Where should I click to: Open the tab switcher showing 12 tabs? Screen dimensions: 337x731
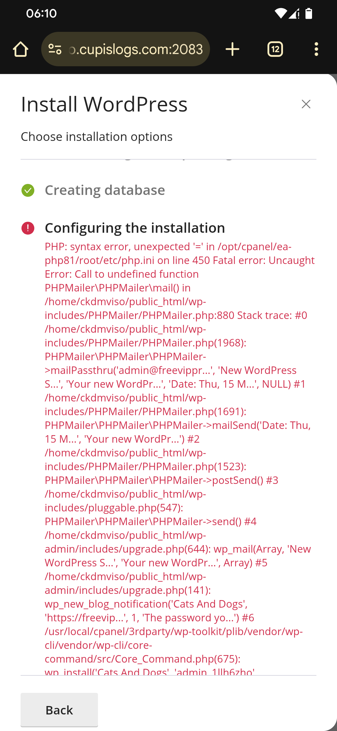pos(275,49)
